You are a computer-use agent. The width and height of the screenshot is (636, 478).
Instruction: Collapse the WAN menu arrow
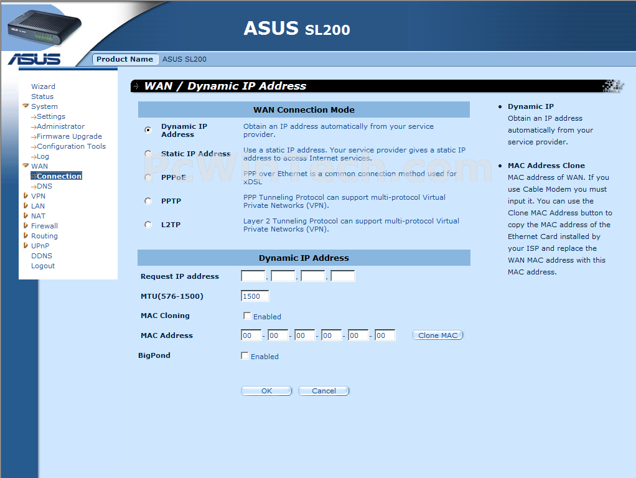tap(26, 166)
